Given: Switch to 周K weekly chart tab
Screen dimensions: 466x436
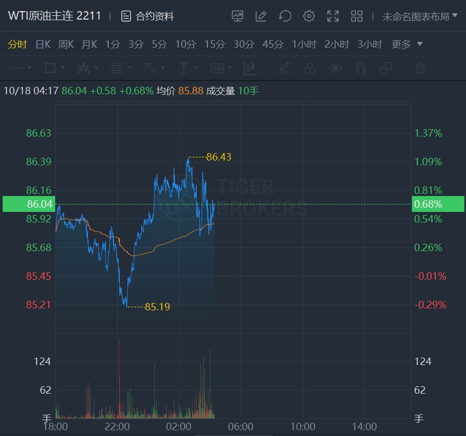Looking at the screenshot, I should 66,45.
